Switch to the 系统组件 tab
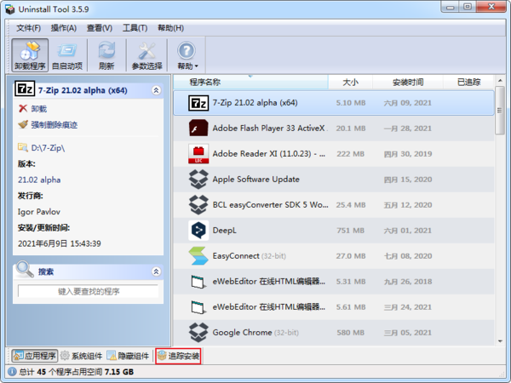 pos(82,356)
